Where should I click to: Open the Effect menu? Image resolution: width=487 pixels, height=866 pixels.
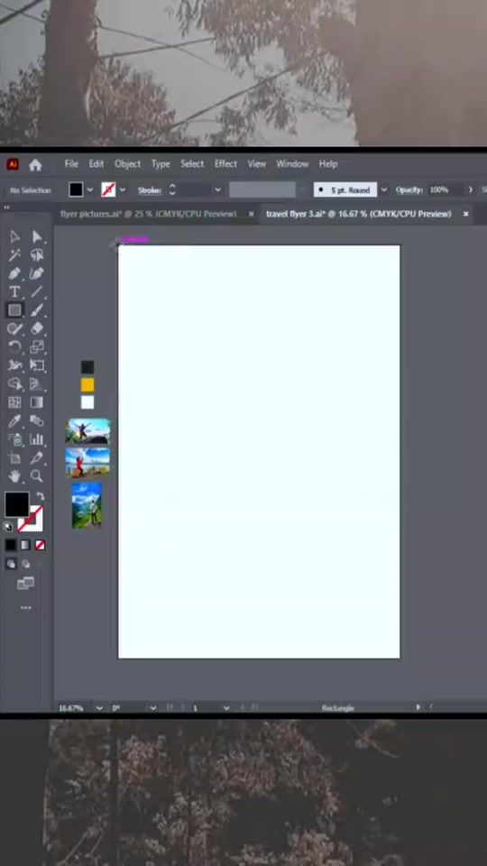pyautogui.click(x=225, y=164)
